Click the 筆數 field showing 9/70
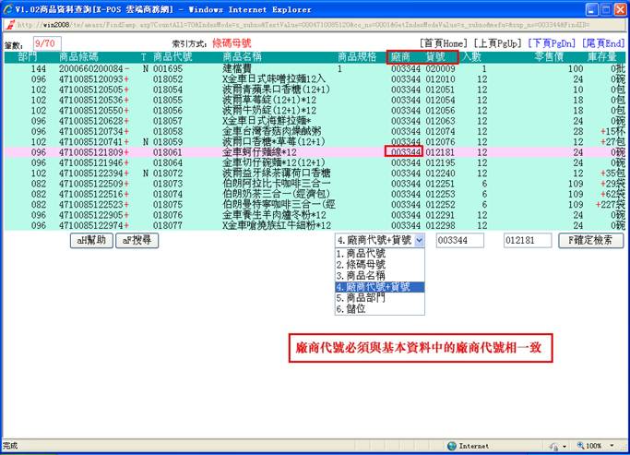 tap(46, 43)
